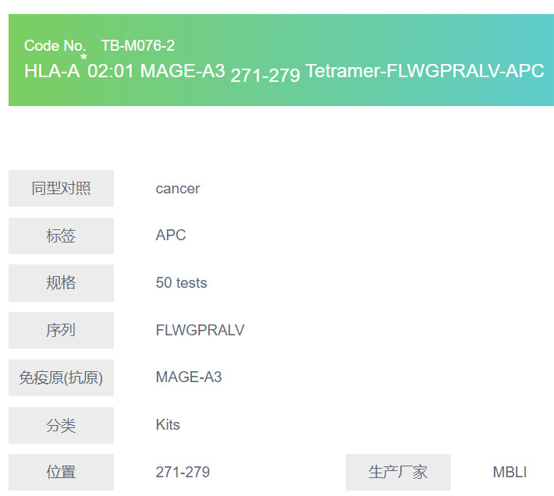Select the 同型对照 label cell

coord(61,189)
